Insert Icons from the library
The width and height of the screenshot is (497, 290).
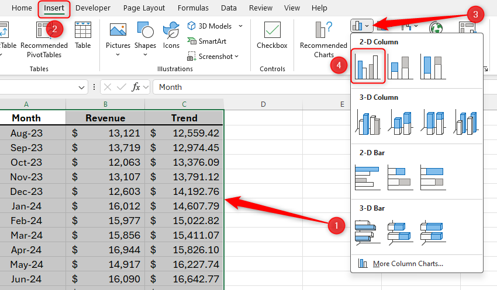click(x=171, y=36)
